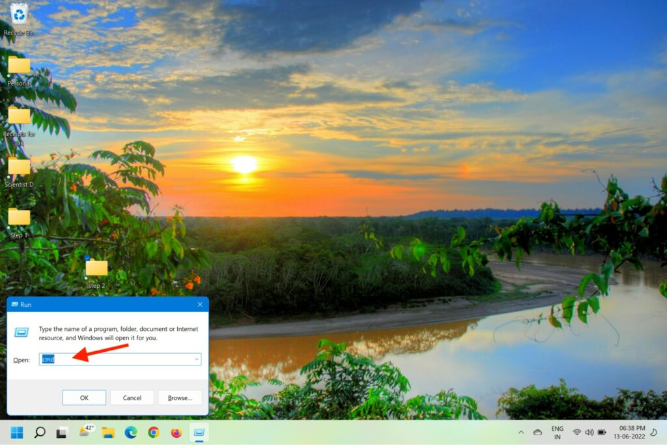
Task: Click the Open text field containing cmd
Action: coord(117,359)
